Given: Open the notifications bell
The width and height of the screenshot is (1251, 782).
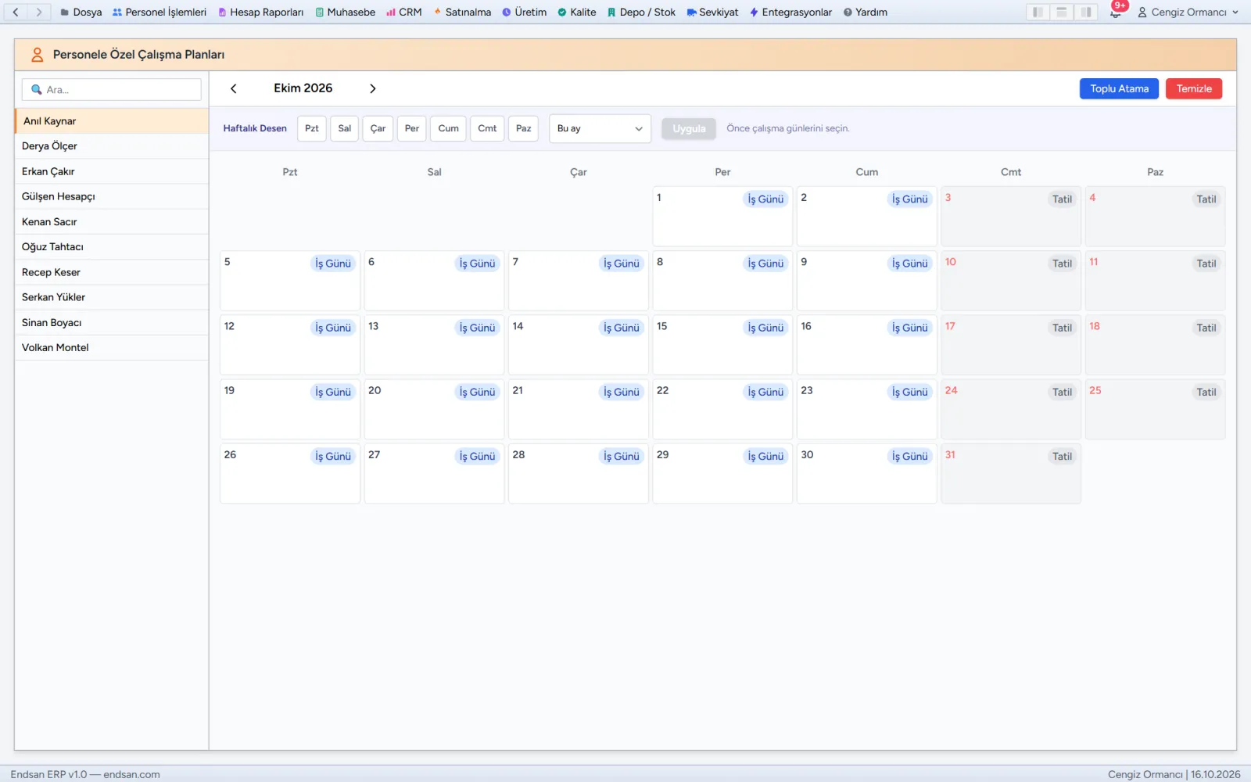Looking at the screenshot, I should pyautogui.click(x=1116, y=12).
